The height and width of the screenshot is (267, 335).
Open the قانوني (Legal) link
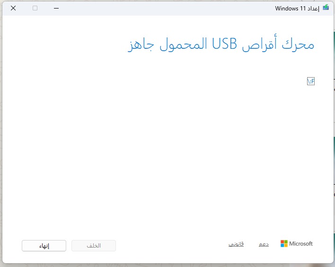tap(236, 244)
